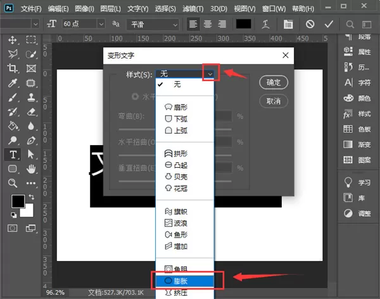Toggle left align text button

point(193,24)
